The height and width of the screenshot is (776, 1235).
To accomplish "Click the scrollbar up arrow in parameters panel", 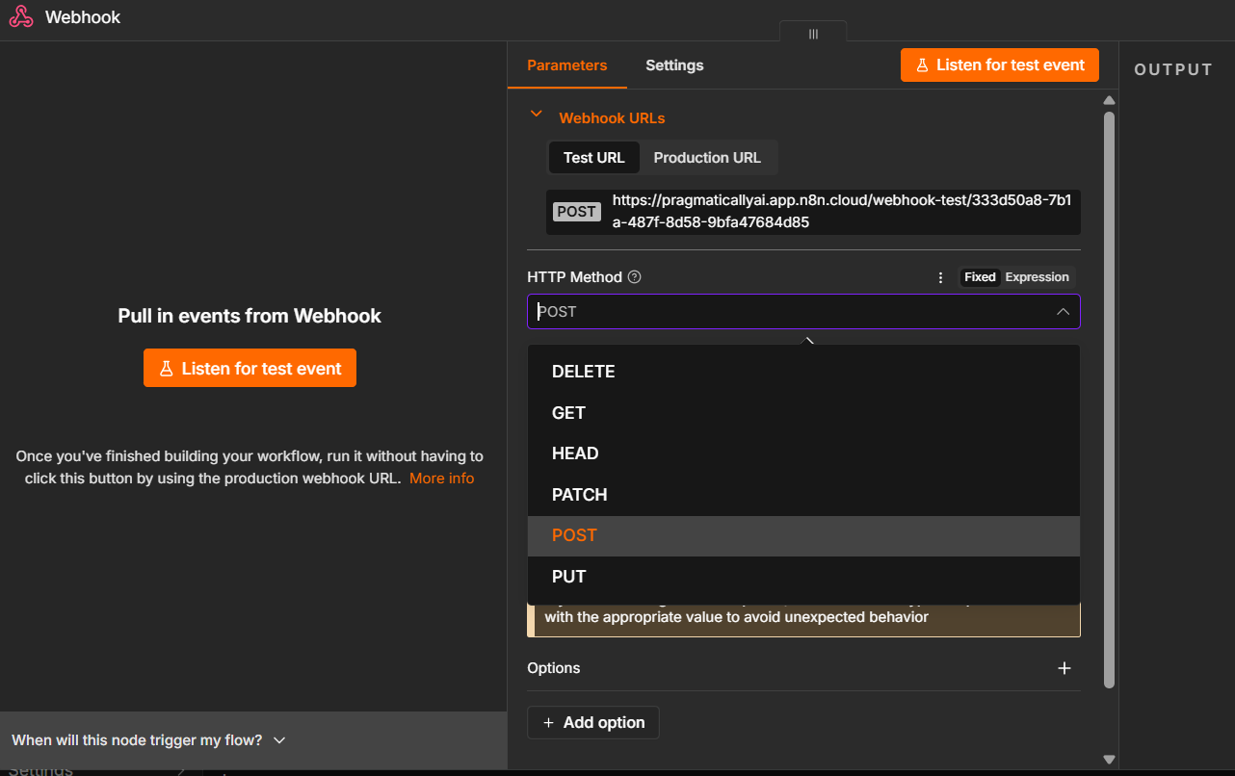I will pos(1109,100).
